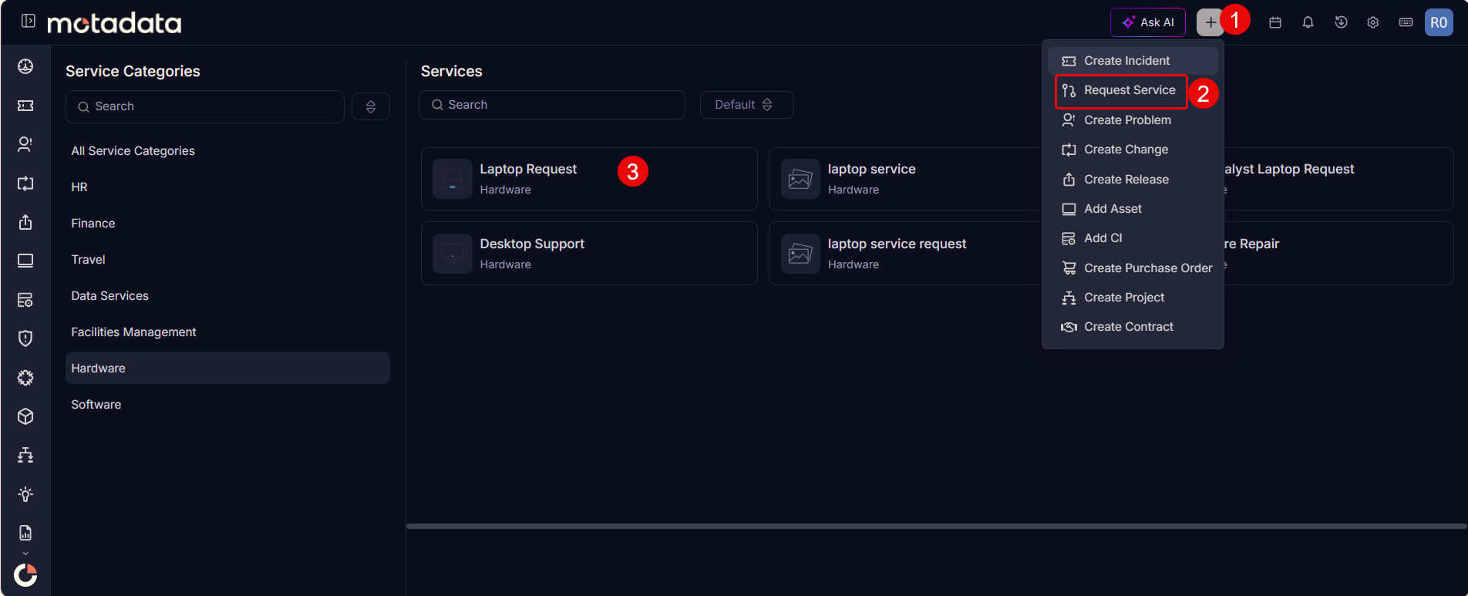
Task: Focus the Services search field
Action: pyautogui.click(x=552, y=105)
